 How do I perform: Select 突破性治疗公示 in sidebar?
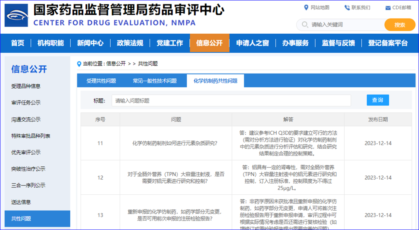pos(28,169)
